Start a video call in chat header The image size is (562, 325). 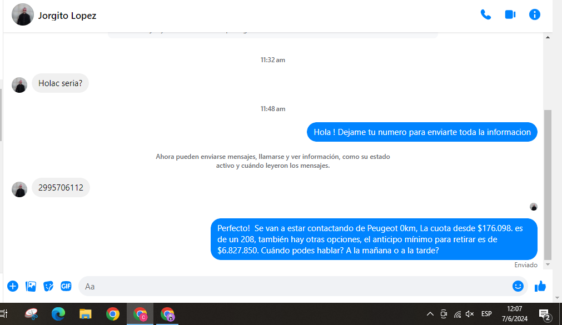pyautogui.click(x=510, y=14)
